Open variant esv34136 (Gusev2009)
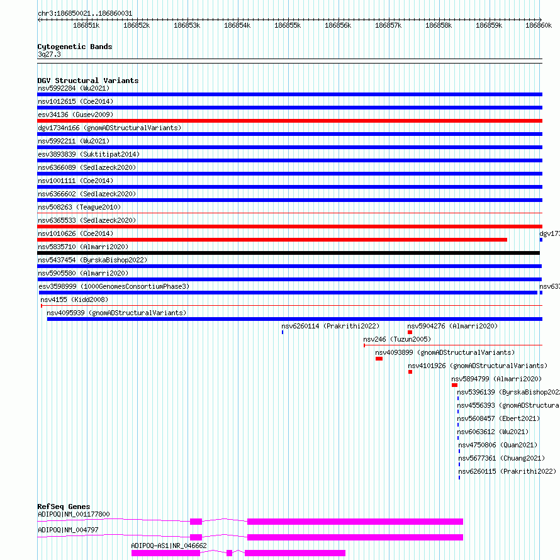This screenshot has height=560, width=560. [76, 115]
